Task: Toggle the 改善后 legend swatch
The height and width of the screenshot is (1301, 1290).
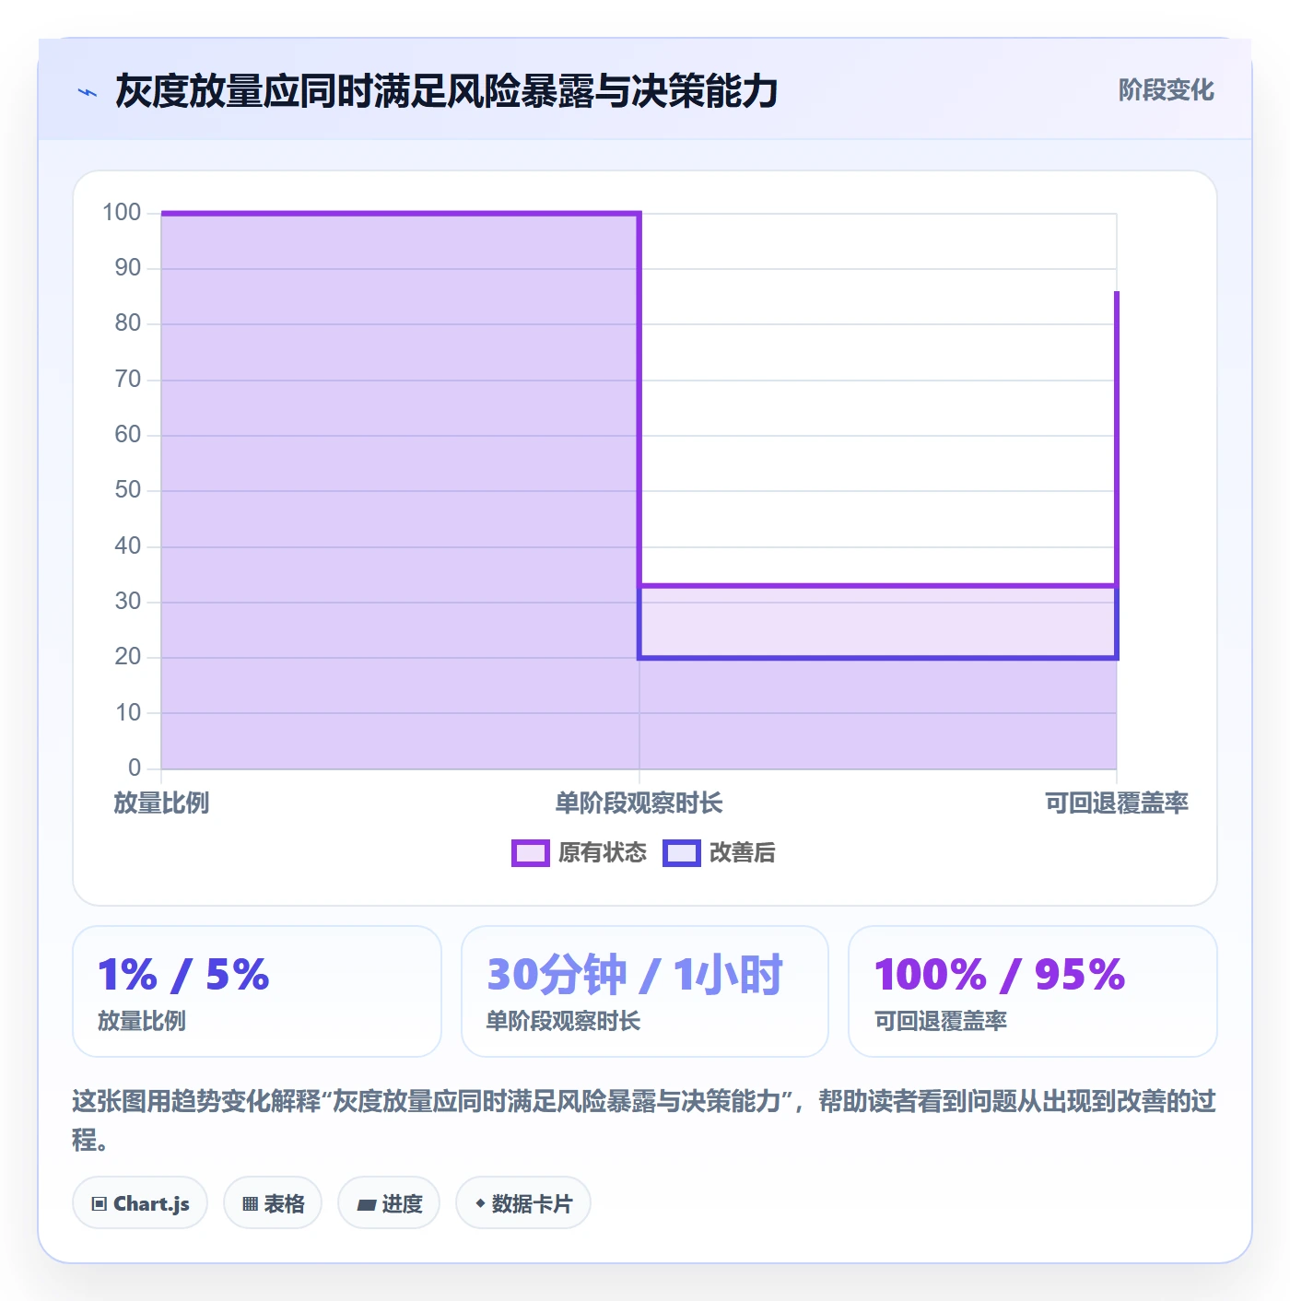Action: tap(682, 853)
